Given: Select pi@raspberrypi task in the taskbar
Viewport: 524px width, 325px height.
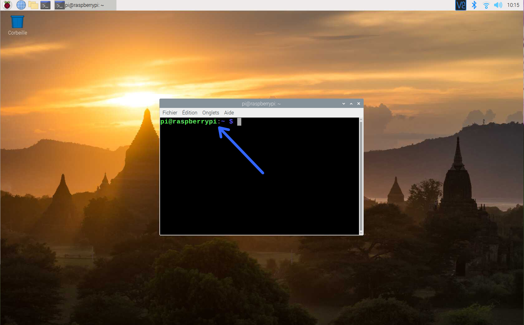Looking at the screenshot, I should pyautogui.click(x=85, y=5).
